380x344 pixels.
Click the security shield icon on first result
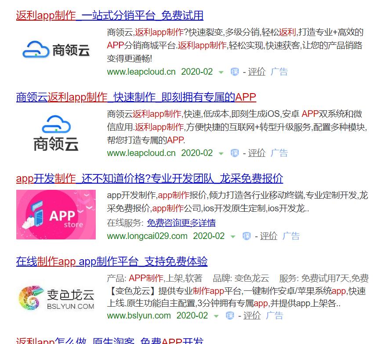tap(235, 72)
